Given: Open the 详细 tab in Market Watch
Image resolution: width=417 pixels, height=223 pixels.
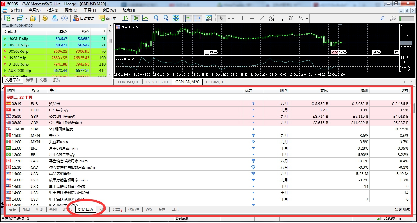Looking at the screenshot, I should click(x=30, y=80).
